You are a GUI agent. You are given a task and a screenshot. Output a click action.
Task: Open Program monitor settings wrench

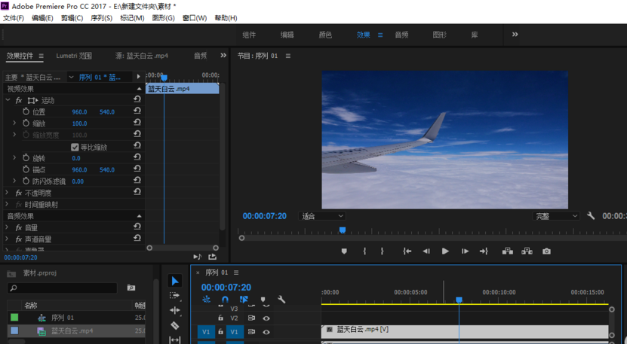[591, 216]
